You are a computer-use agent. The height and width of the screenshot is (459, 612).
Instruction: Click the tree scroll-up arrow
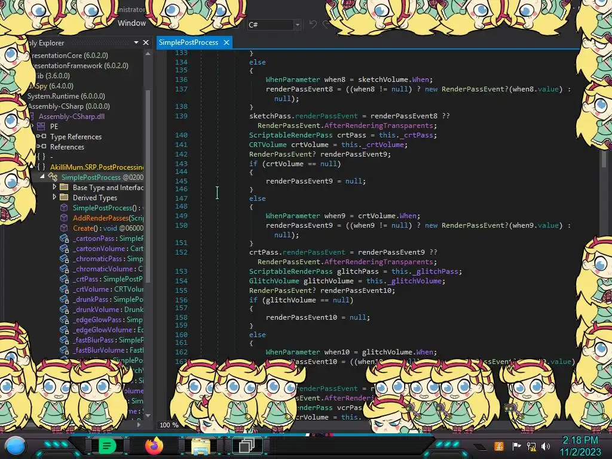[148, 54]
